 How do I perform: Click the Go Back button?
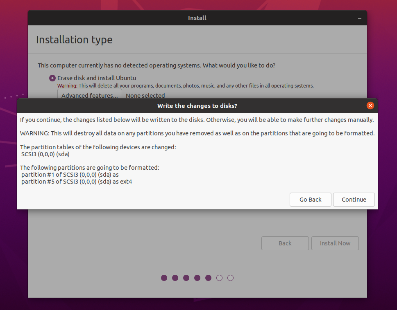pos(311,200)
